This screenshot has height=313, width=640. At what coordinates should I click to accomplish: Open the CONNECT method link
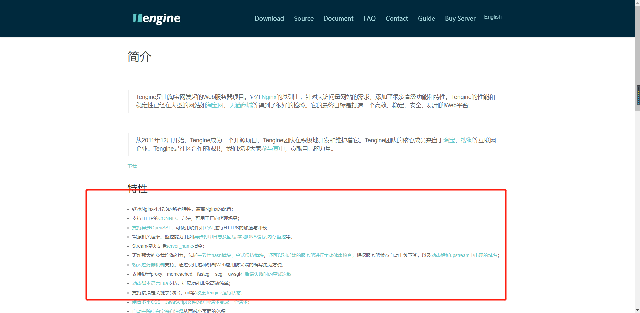point(170,218)
